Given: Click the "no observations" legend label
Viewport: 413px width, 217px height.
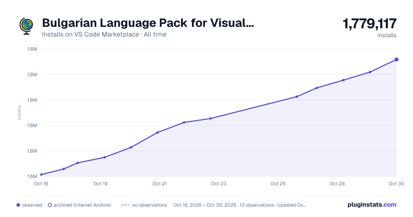Looking at the screenshot, I should [x=149, y=205].
